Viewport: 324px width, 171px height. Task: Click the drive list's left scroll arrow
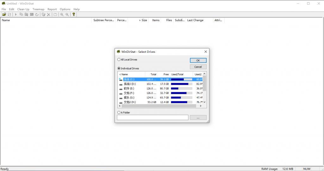[120, 106]
